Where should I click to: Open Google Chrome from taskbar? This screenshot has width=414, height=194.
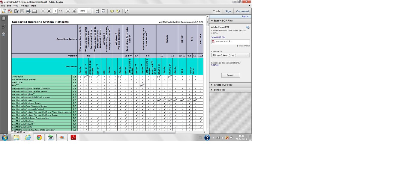(39, 137)
